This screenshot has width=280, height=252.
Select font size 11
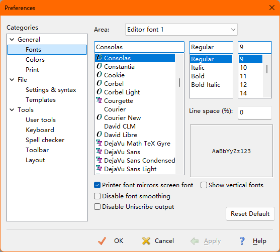[x=250, y=76]
